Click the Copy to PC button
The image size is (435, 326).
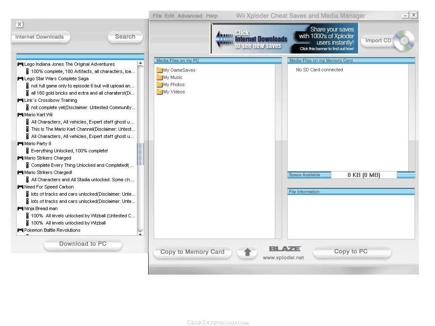[352, 251]
